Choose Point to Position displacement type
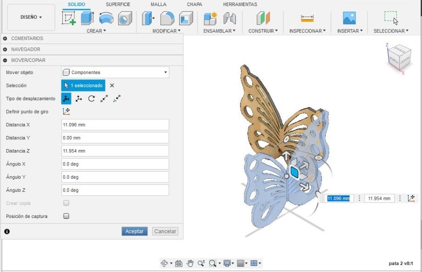This screenshot has width=422, height=272. coord(117,99)
